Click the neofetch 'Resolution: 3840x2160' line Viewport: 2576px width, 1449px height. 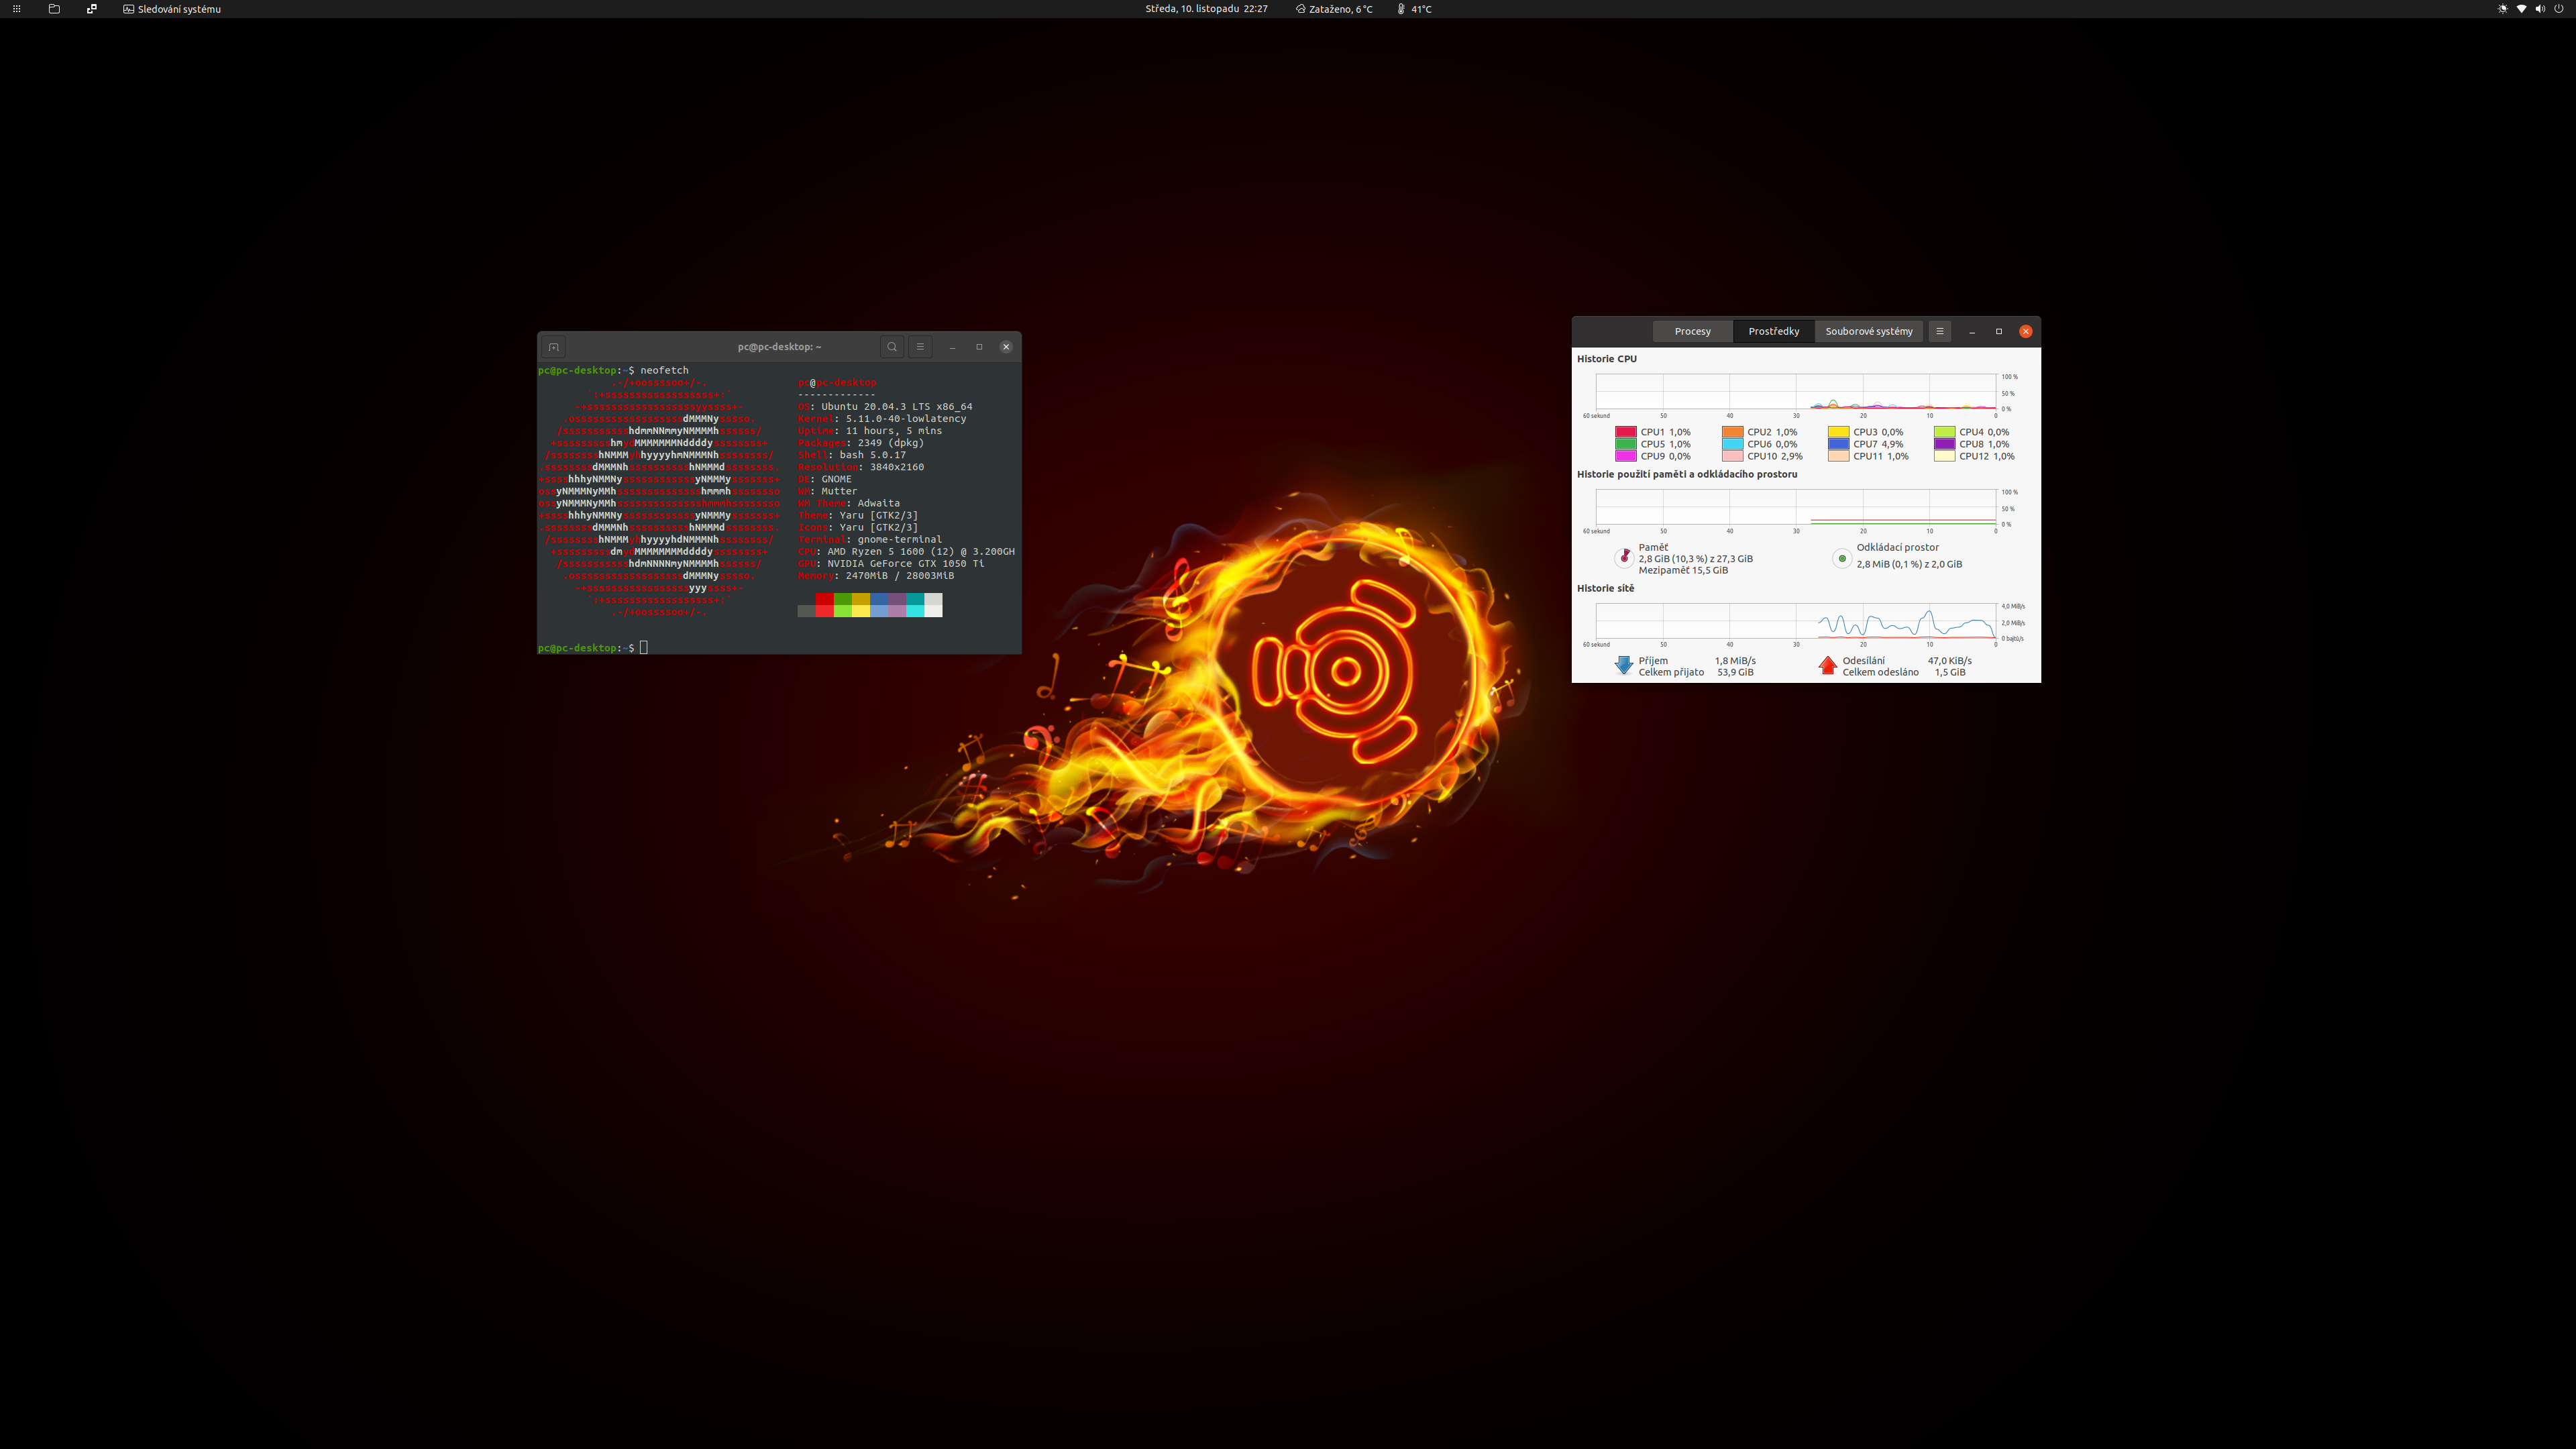pyautogui.click(x=860, y=467)
